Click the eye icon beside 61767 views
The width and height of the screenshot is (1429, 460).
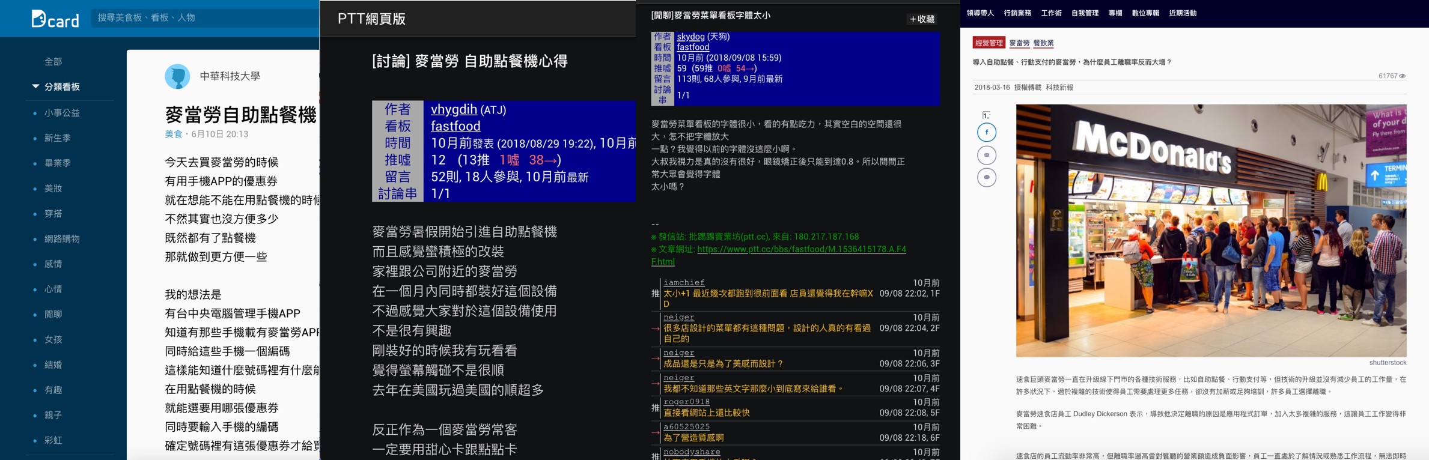click(x=1403, y=76)
